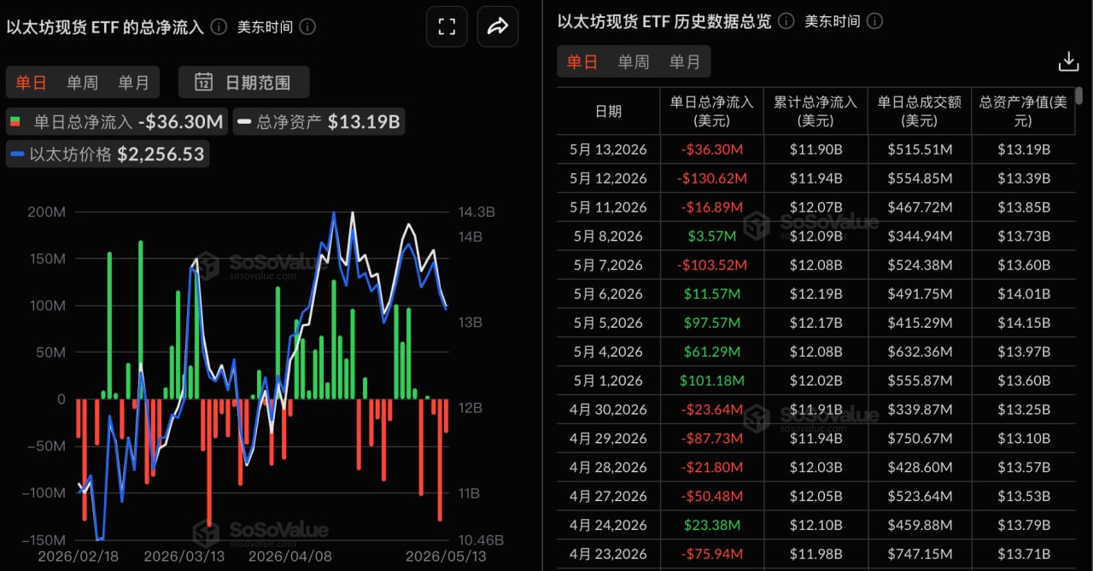This screenshot has height=571, width=1093.
Task: Toggle the 单日总净流入 legend series
Action: click(115, 121)
